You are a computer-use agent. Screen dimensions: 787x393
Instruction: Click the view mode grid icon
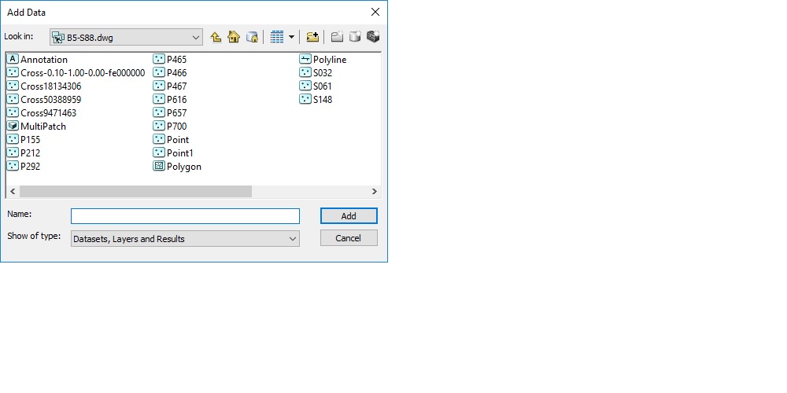click(x=277, y=37)
